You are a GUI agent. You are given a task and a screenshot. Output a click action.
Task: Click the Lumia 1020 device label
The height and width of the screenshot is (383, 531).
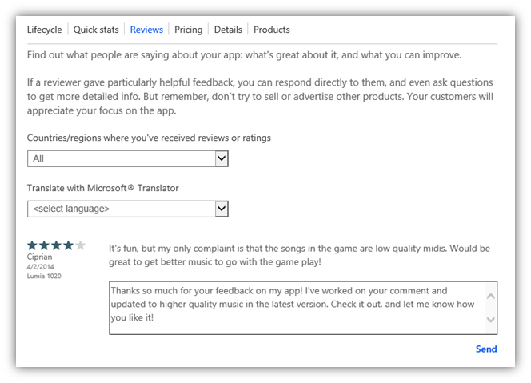(x=44, y=276)
